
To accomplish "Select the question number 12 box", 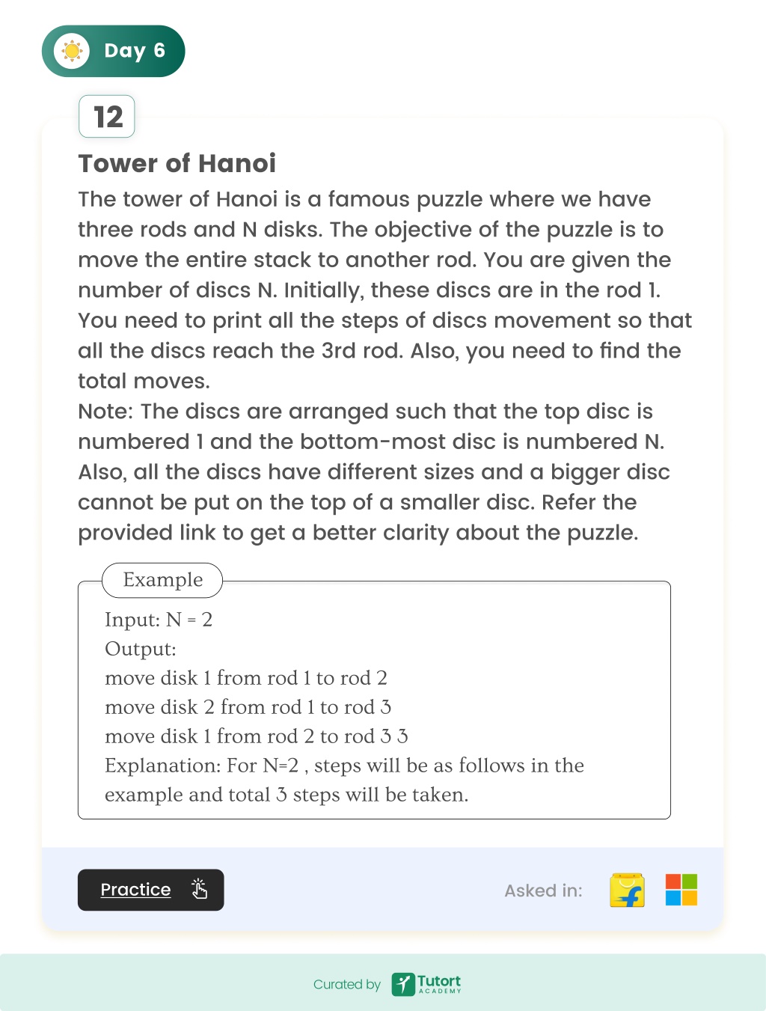I will coord(107,117).
